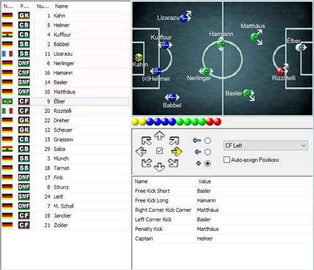Click the Brazil flag next to Élber
The height and width of the screenshot is (270, 314).
pos(8,101)
